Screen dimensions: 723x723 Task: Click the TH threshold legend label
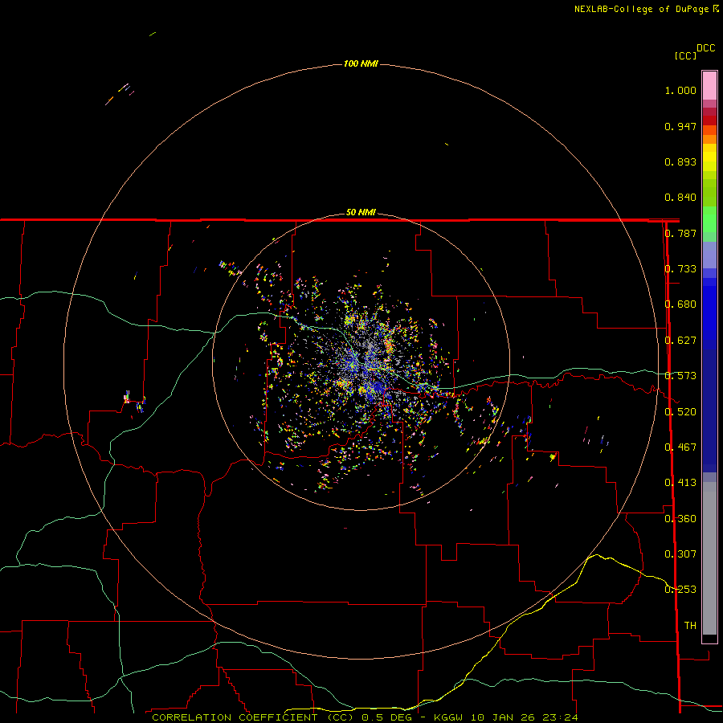pos(690,626)
